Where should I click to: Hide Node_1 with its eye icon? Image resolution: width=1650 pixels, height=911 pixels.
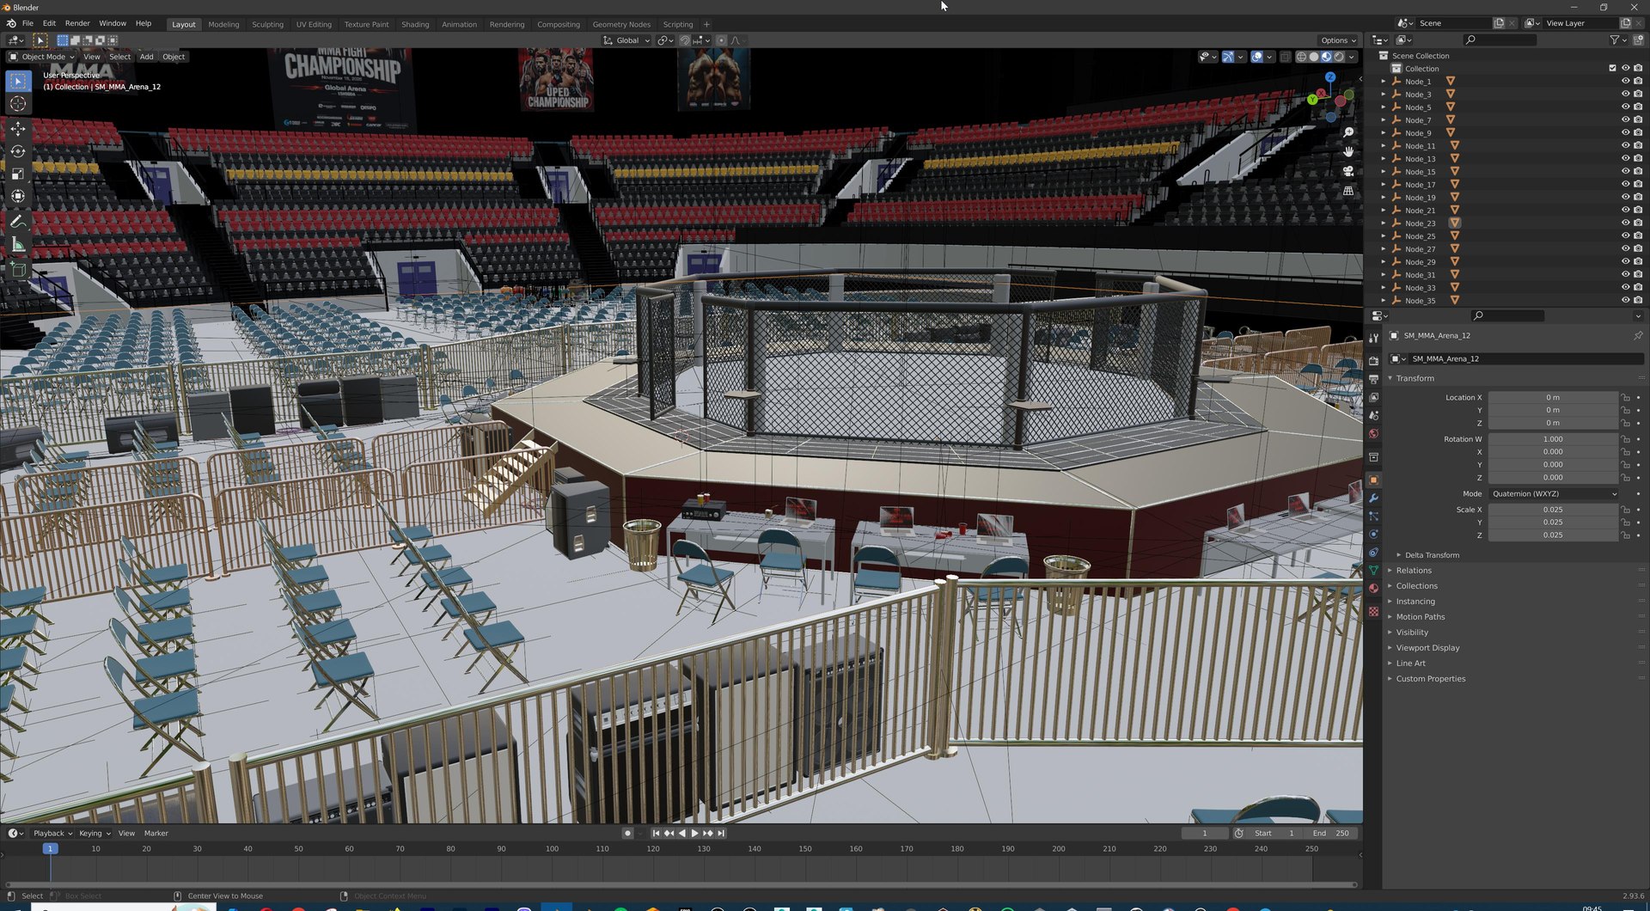coord(1625,82)
